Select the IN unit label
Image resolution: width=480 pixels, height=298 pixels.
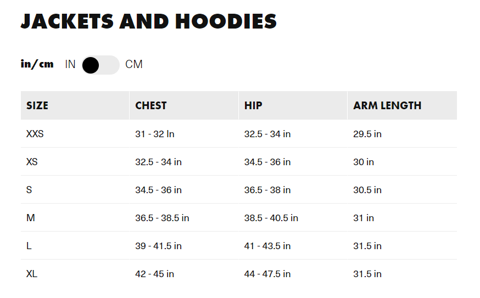click(x=70, y=65)
